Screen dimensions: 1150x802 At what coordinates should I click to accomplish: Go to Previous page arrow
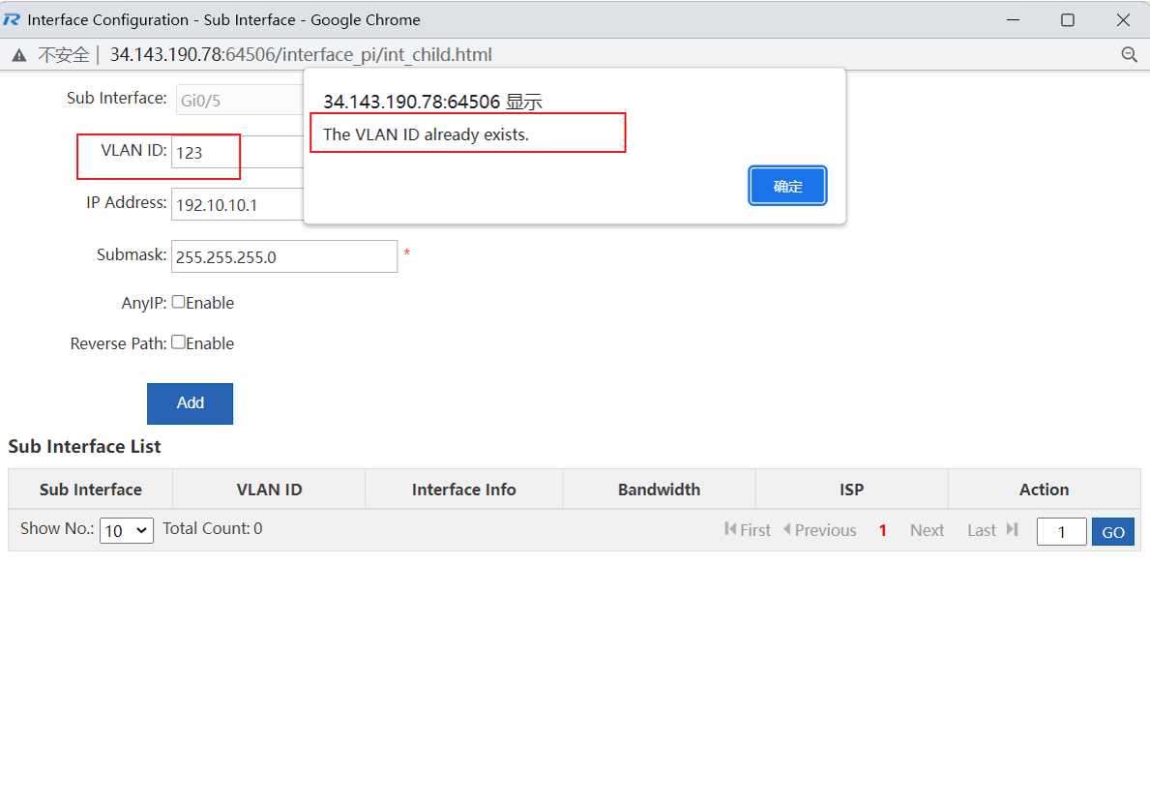point(787,529)
